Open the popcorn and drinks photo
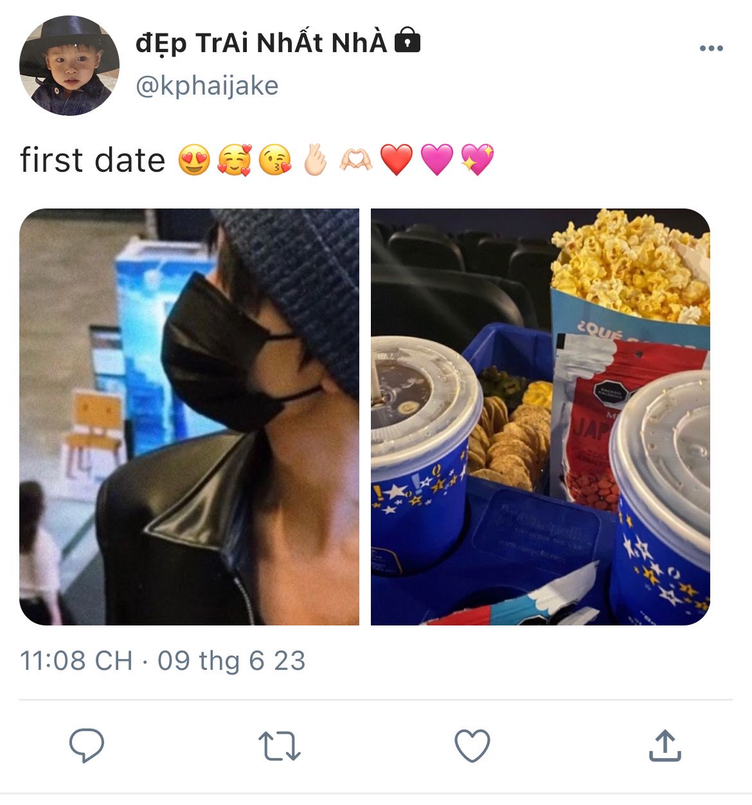This screenshot has height=805, width=752. [541, 417]
